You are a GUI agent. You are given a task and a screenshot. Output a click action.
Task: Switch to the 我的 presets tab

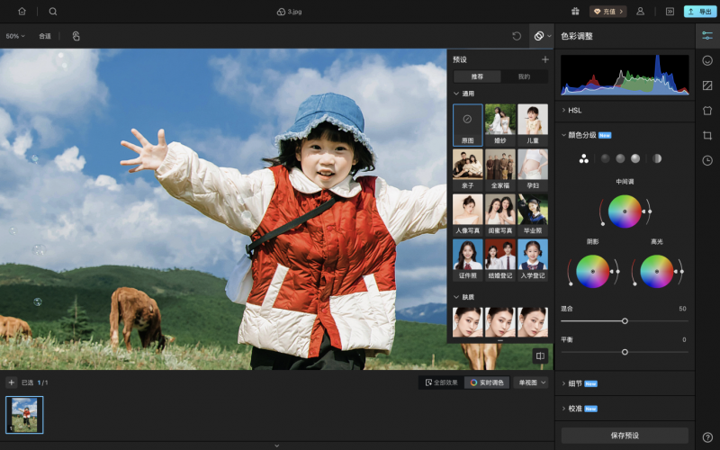(524, 76)
